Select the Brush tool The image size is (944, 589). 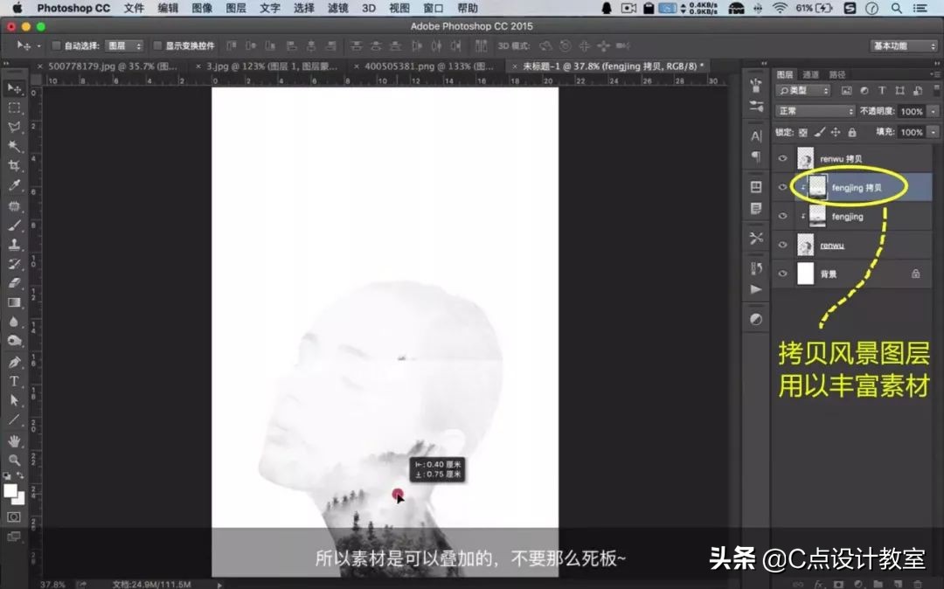12,224
